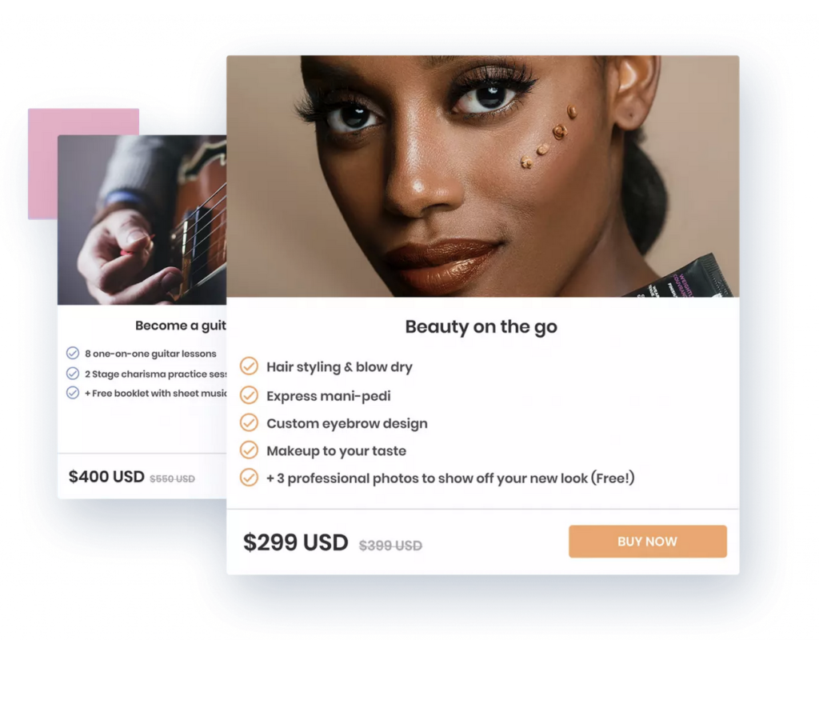Open the Become a guitar card title
This screenshot has height=704, width=819.
[x=181, y=326]
